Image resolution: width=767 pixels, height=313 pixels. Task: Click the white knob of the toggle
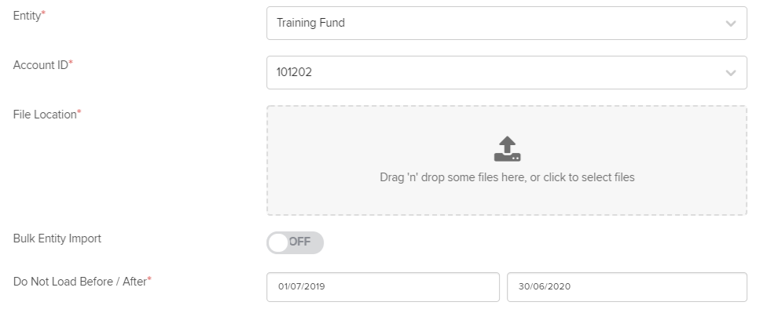tap(278, 242)
